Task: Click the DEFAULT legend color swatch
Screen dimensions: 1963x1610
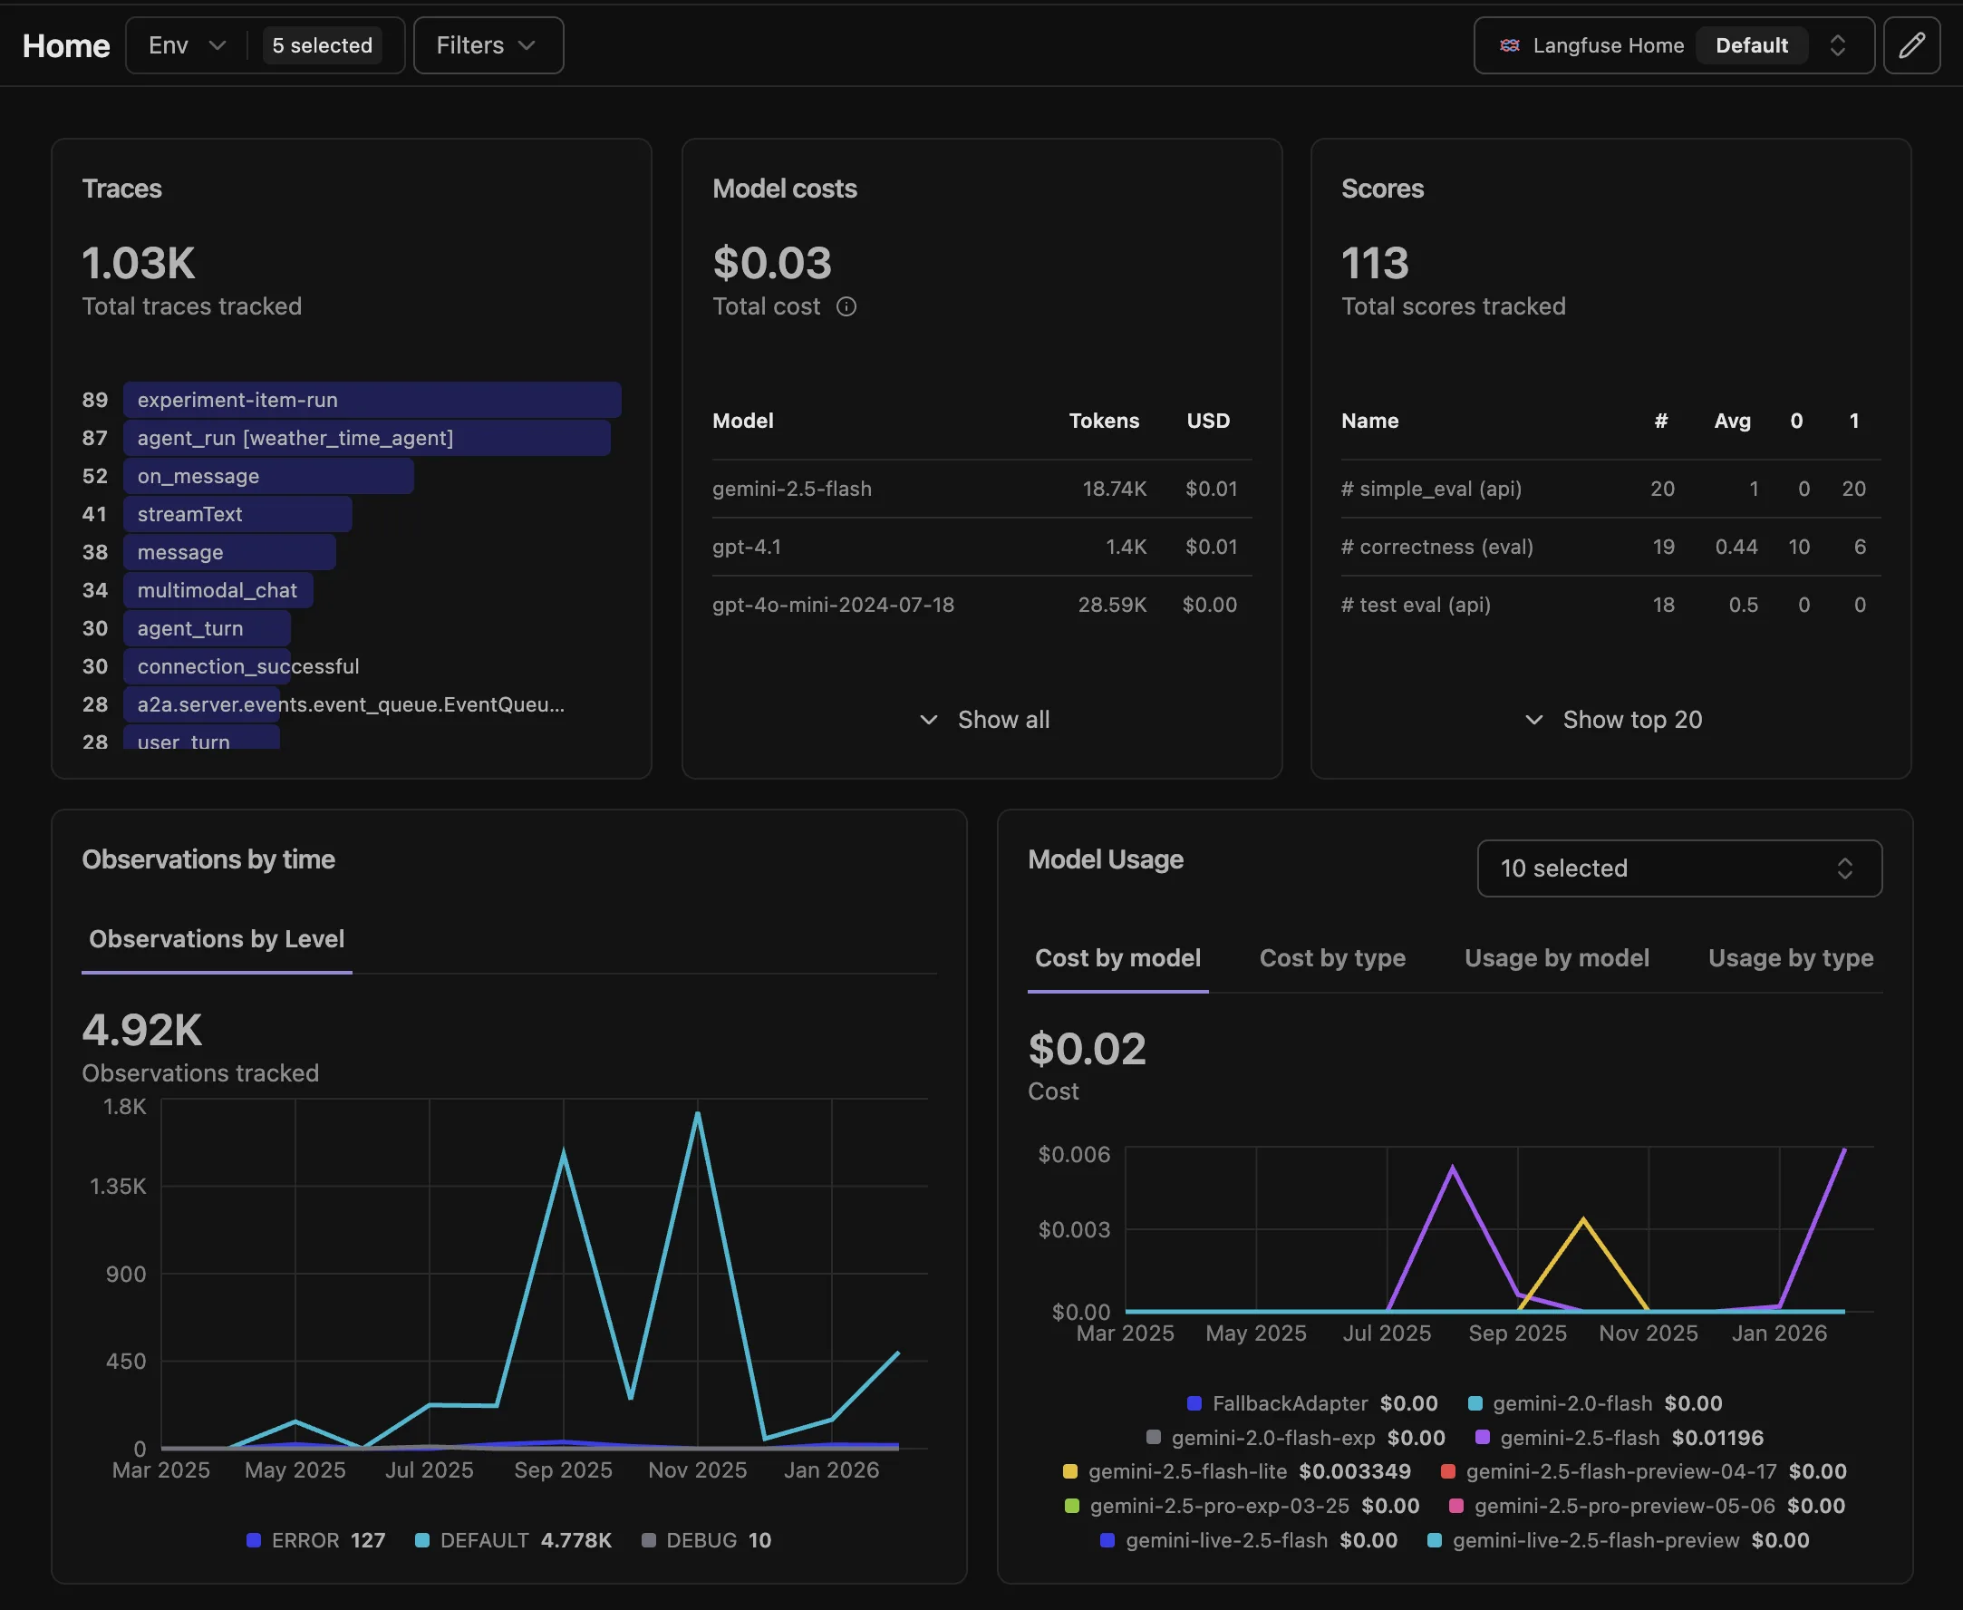Action: 422,1540
